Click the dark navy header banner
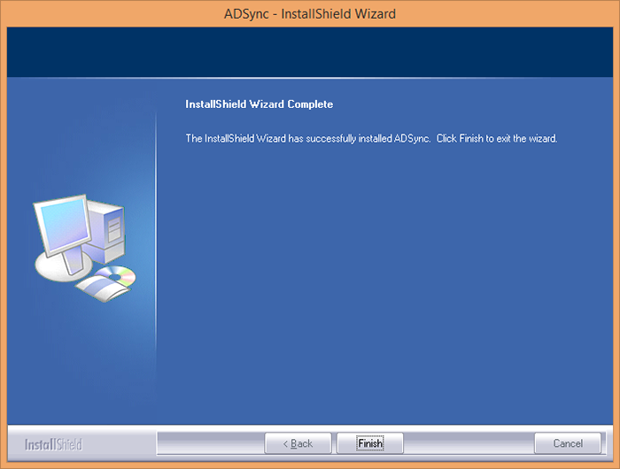 [310, 52]
